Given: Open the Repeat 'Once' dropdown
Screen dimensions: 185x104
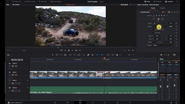Looking at the screenshot, I should [x=163, y=45].
